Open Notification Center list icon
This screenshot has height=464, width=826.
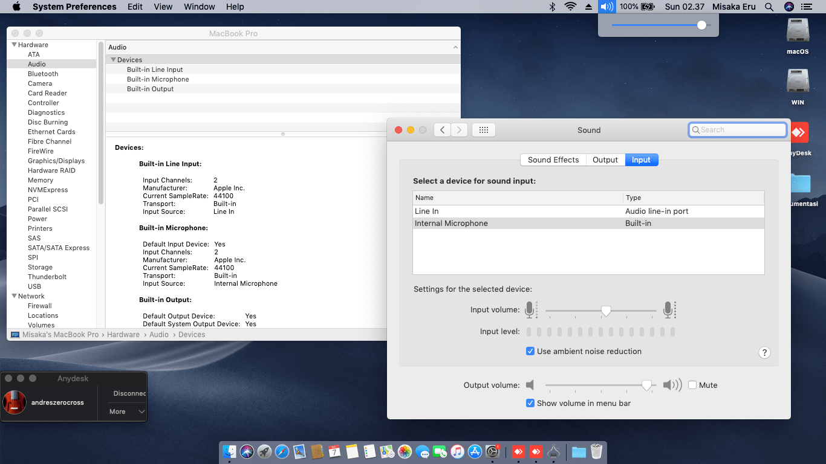(x=807, y=7)
